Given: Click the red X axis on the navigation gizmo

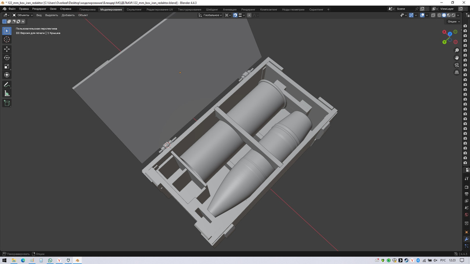Looking at the screenshot, I should click(x=444, y=32).
